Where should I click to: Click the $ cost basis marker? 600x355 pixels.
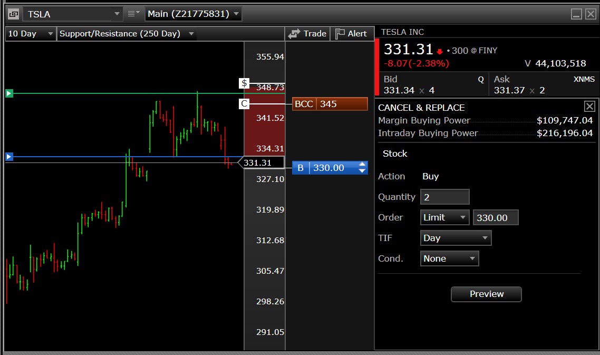[244, 83]
